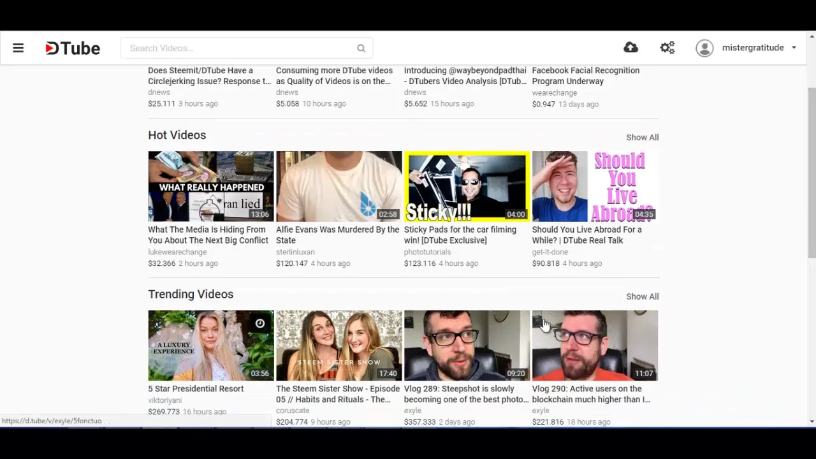Focus the Search Videos input field

(x=239, y=48)
